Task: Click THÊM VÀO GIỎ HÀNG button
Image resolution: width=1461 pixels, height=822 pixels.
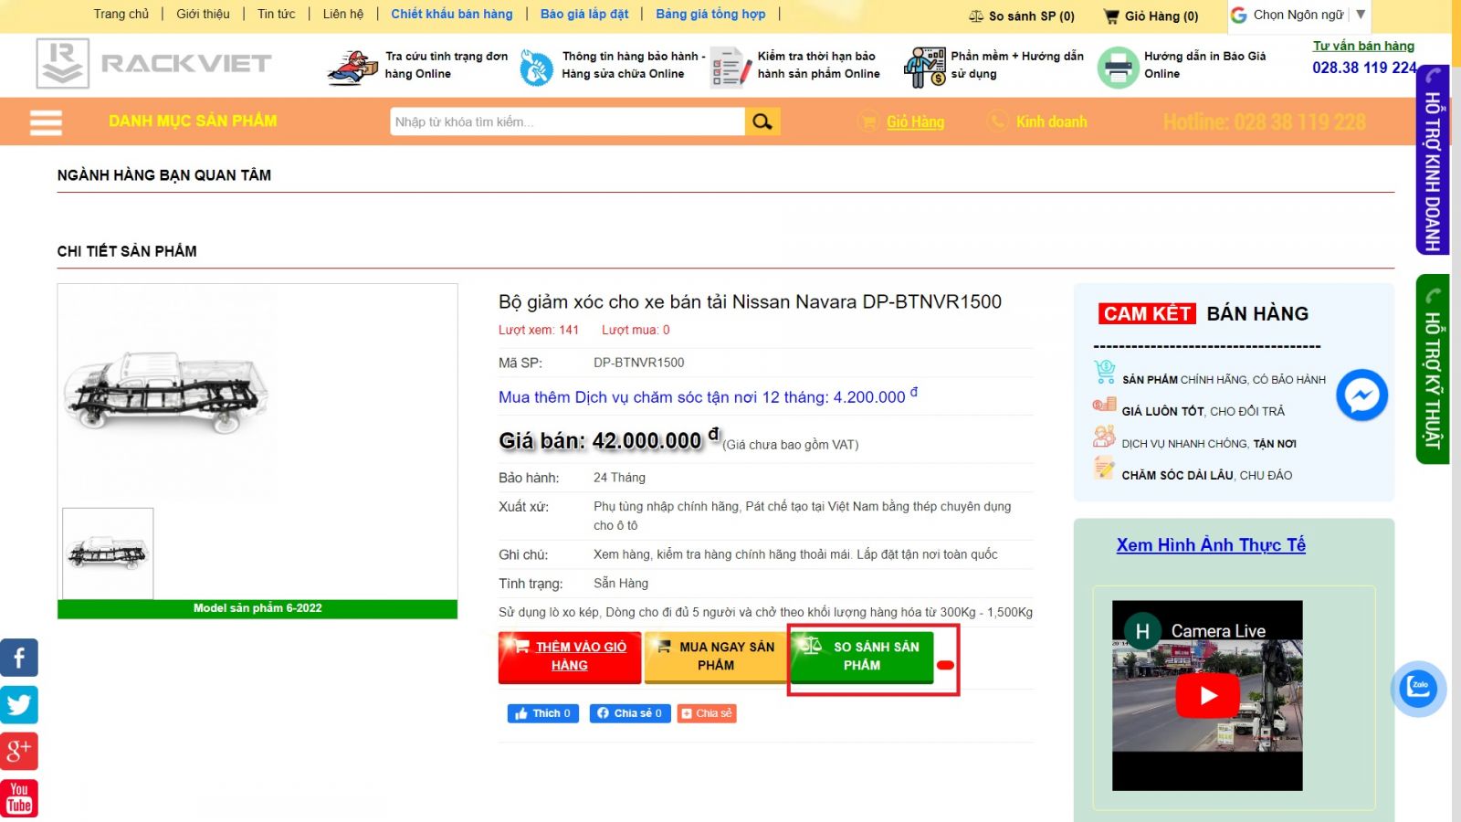Action: click(570, 657)
